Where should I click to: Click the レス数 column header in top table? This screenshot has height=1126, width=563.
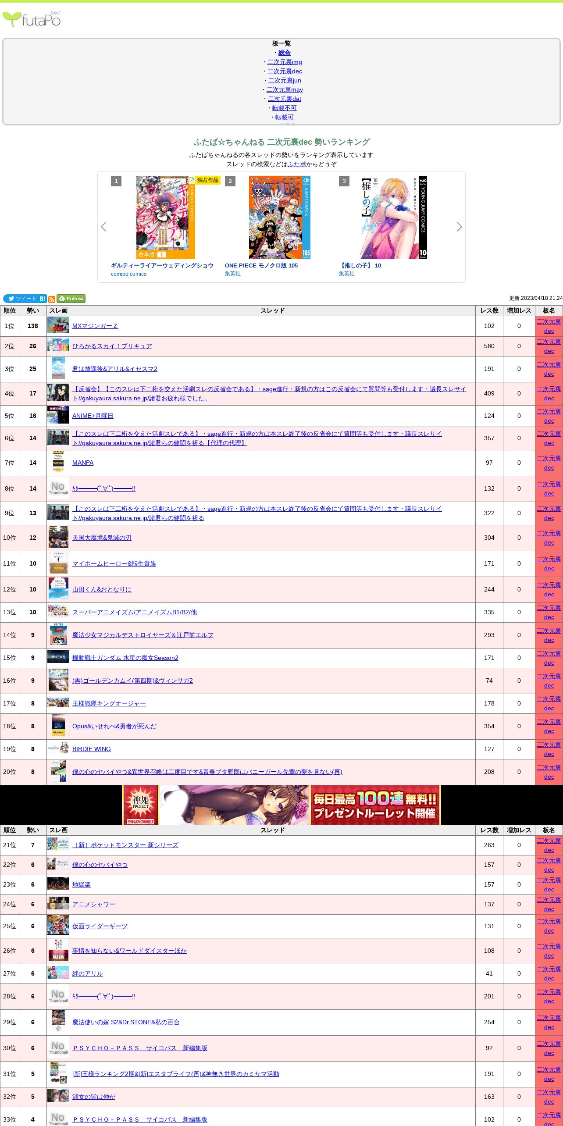pyautogui.click(x=489, y=310)
